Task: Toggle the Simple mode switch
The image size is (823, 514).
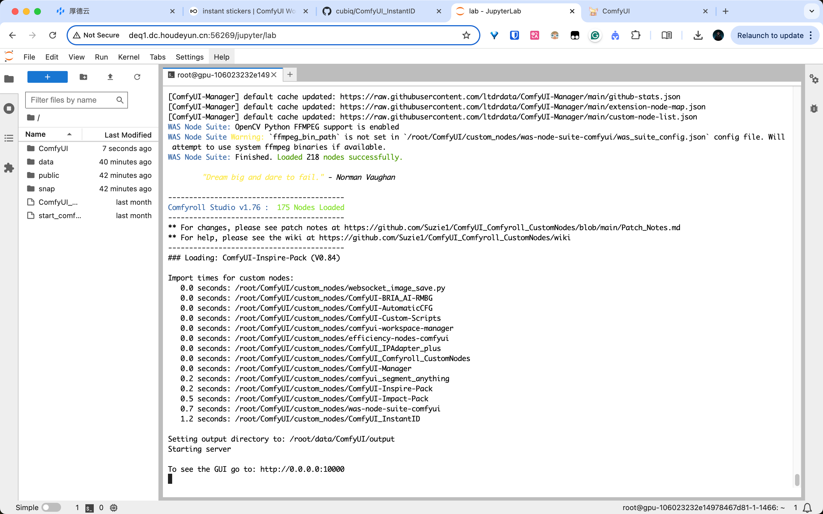Action: pos(51,508)
